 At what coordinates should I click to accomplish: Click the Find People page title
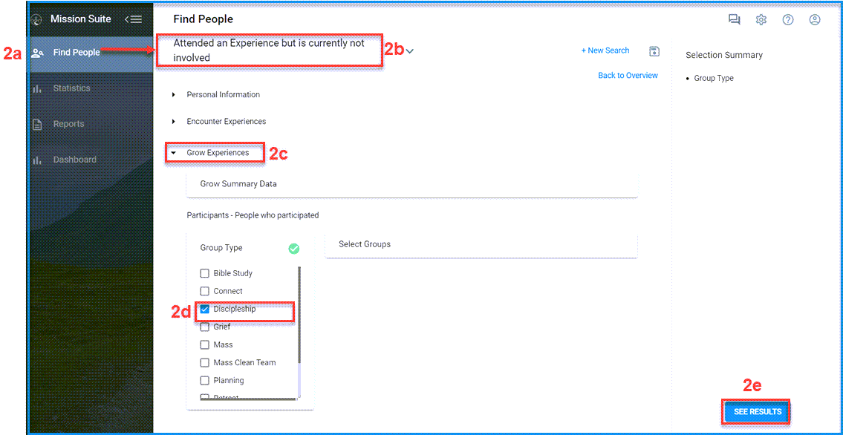pos(204,19)
